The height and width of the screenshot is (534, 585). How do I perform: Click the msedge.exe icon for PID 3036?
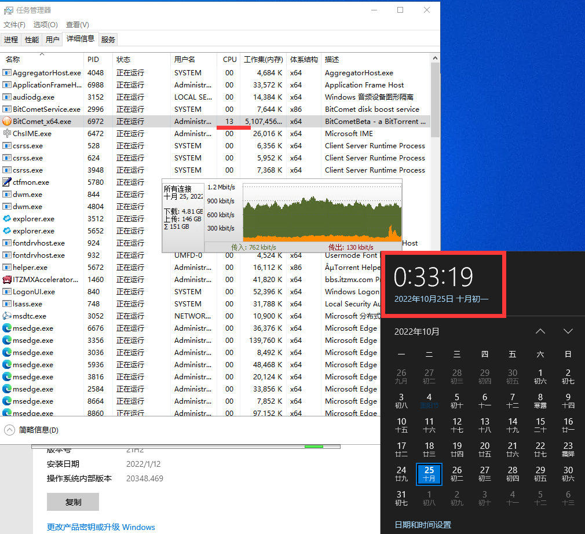pyautogui.click(x=7, y=352)
